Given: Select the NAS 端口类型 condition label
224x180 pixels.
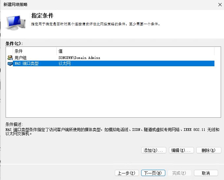Looking at the screenshot, I should pyautogui.click(x=27, y=64).
